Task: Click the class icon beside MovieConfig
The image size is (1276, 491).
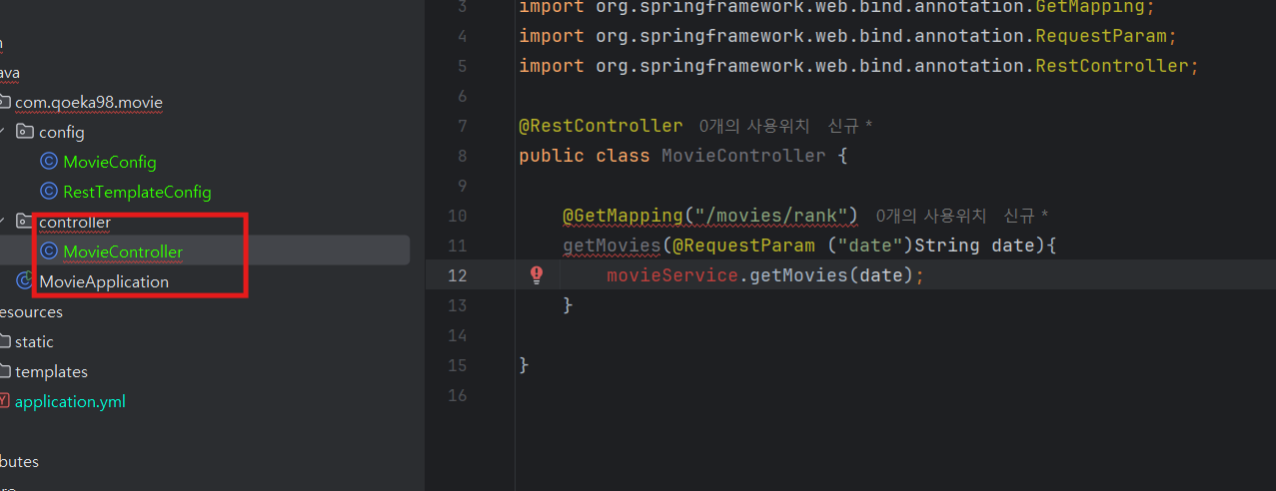Action: click(48, 162)
